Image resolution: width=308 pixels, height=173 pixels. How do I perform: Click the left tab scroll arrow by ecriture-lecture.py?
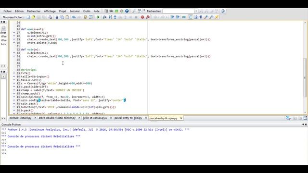coord(2,118)
